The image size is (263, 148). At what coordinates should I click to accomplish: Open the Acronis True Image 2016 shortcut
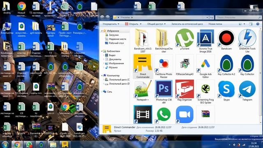coord(205,41)
